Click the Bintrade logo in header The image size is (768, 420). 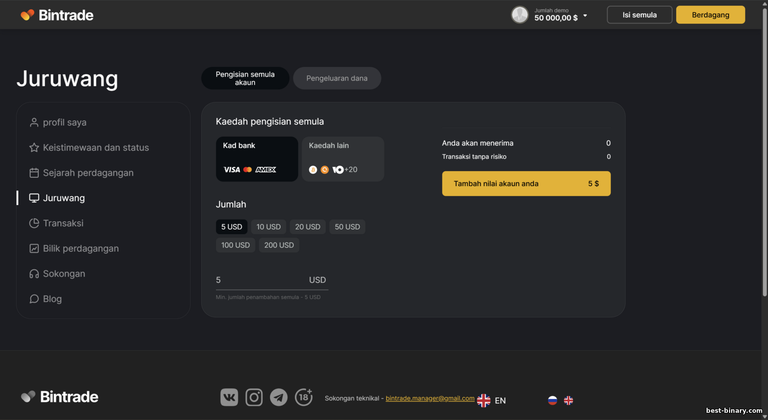point(57,15)
